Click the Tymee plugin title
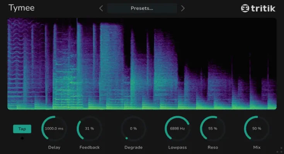Viewport: 284px width, 154px height. tap(21, 8)
